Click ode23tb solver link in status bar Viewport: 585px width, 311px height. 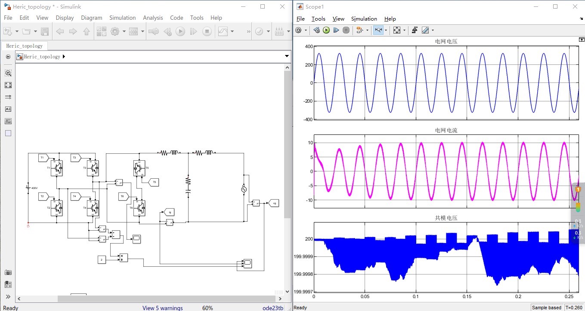[x=273, y=308]
